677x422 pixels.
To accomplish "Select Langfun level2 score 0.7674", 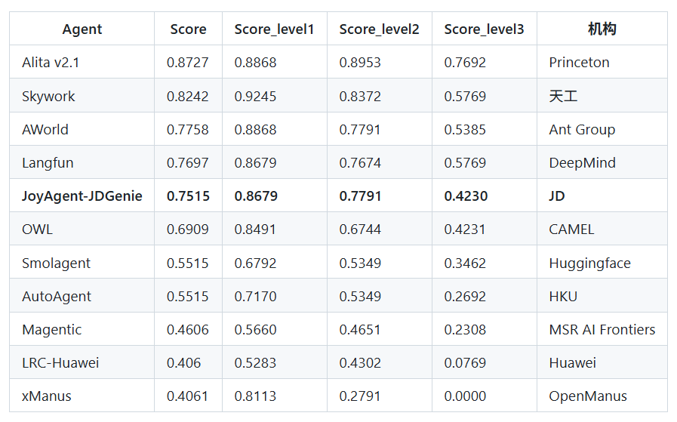I will click(380, 162).
